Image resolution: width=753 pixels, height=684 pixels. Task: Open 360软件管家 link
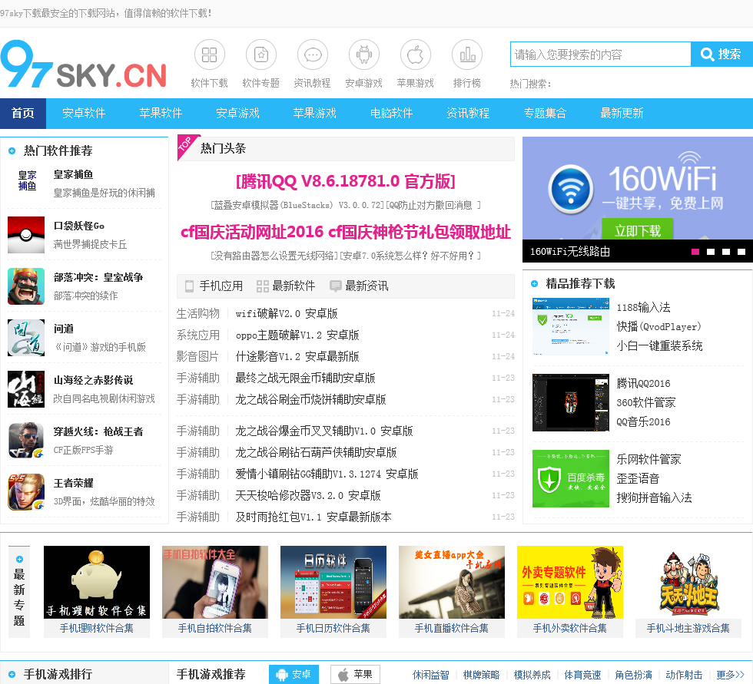click(646, 402)
